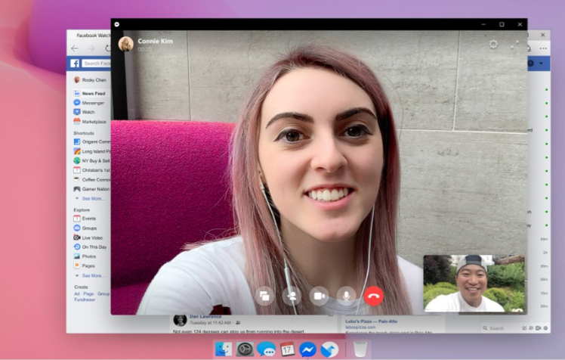The image size is (565, 360).
Task: Open Messages from the dock
Action: (266, 349)
